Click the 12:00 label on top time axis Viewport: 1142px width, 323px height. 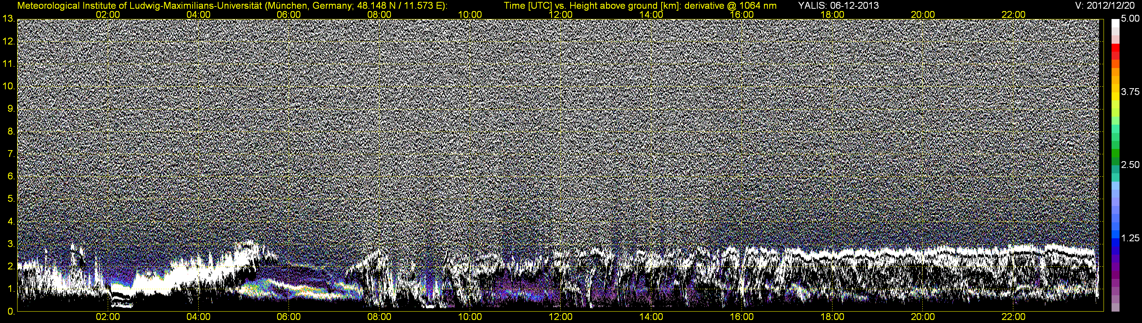click(560, 14)
